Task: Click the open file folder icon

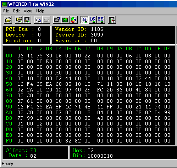Action: pyautogui.click(x=8, y=20)
